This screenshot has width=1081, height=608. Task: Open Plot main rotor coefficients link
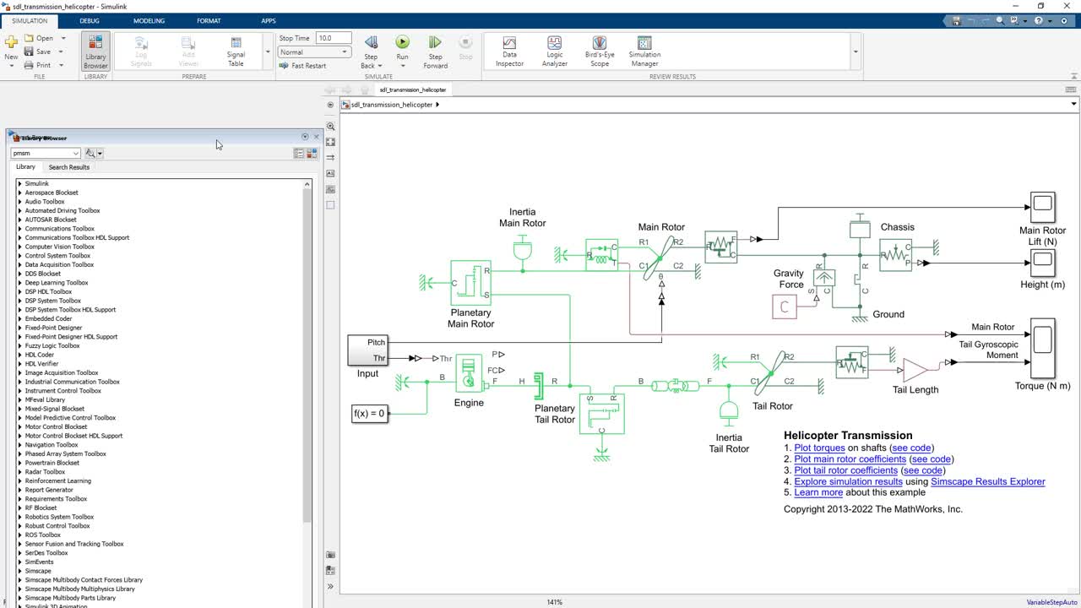[x=850, y=459]
